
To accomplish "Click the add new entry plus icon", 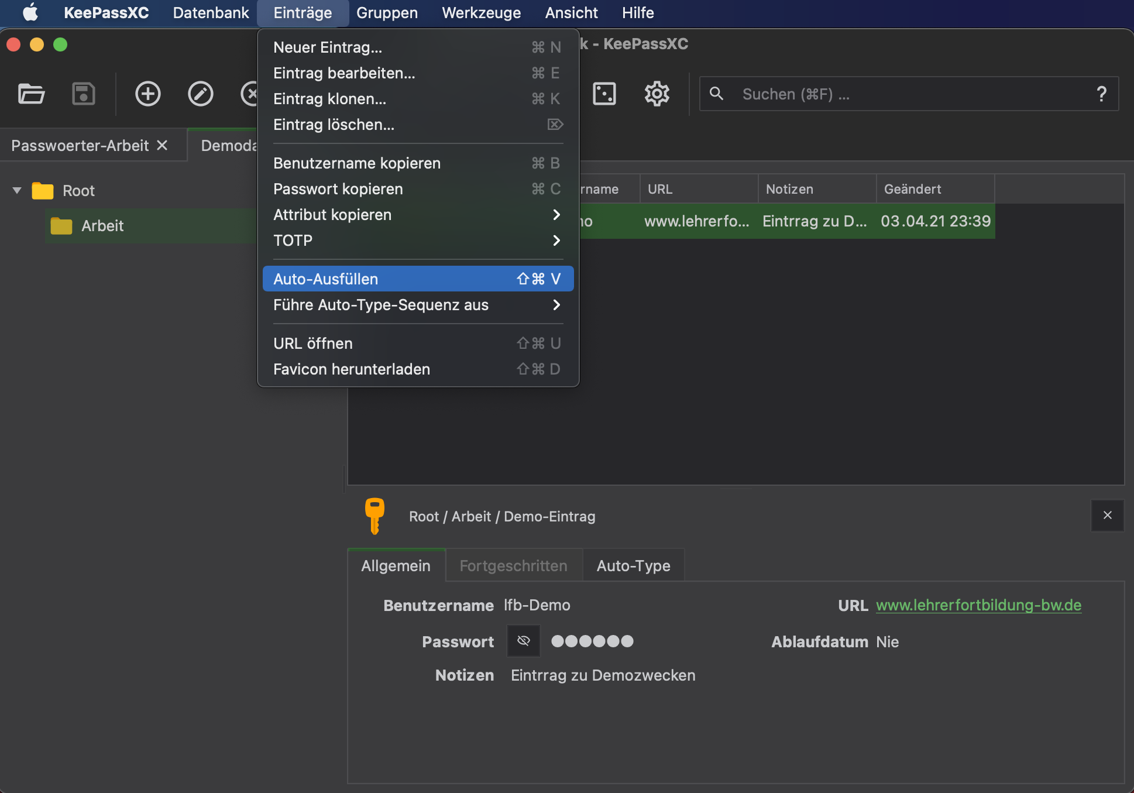I will (147, 94).
